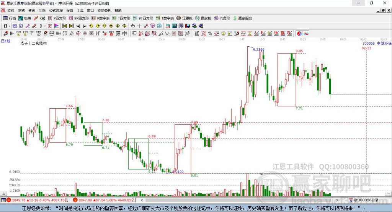Select the red crosshair circle tool

pyautogui.click(x=78, y=33)
